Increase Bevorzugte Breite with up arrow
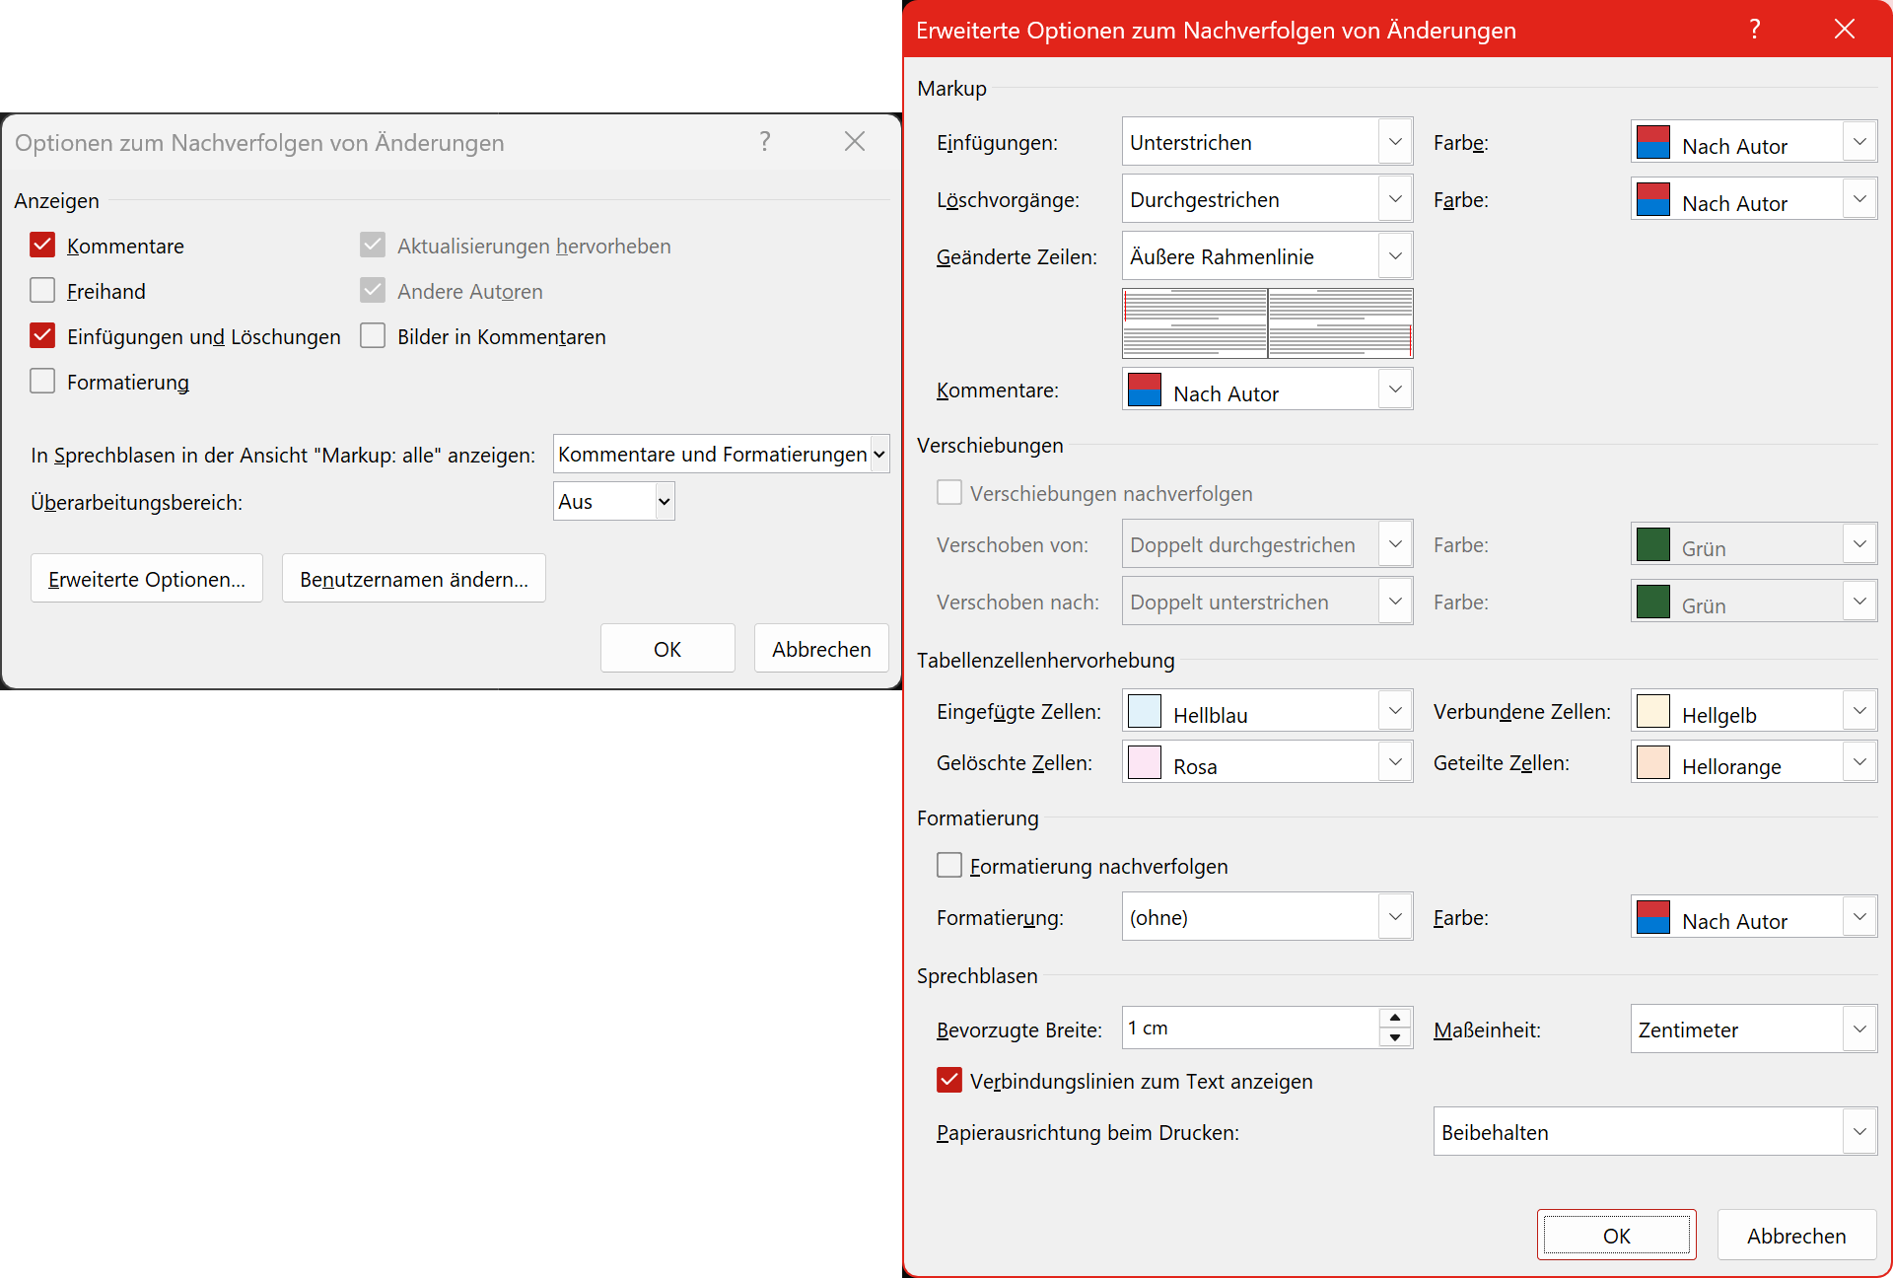This screenshot has height=1278, width=1893. [1394, 1018]
